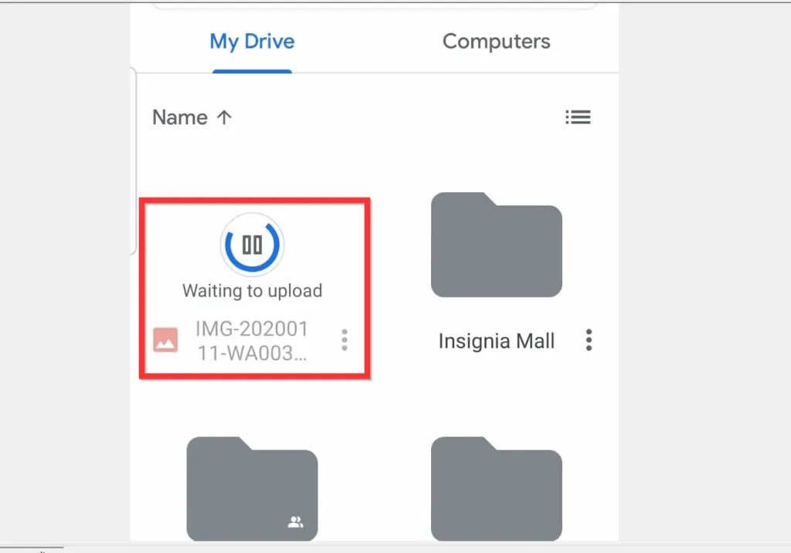Select the My Drive tab
Screen dimensions: 791x553
click(252, 42)
